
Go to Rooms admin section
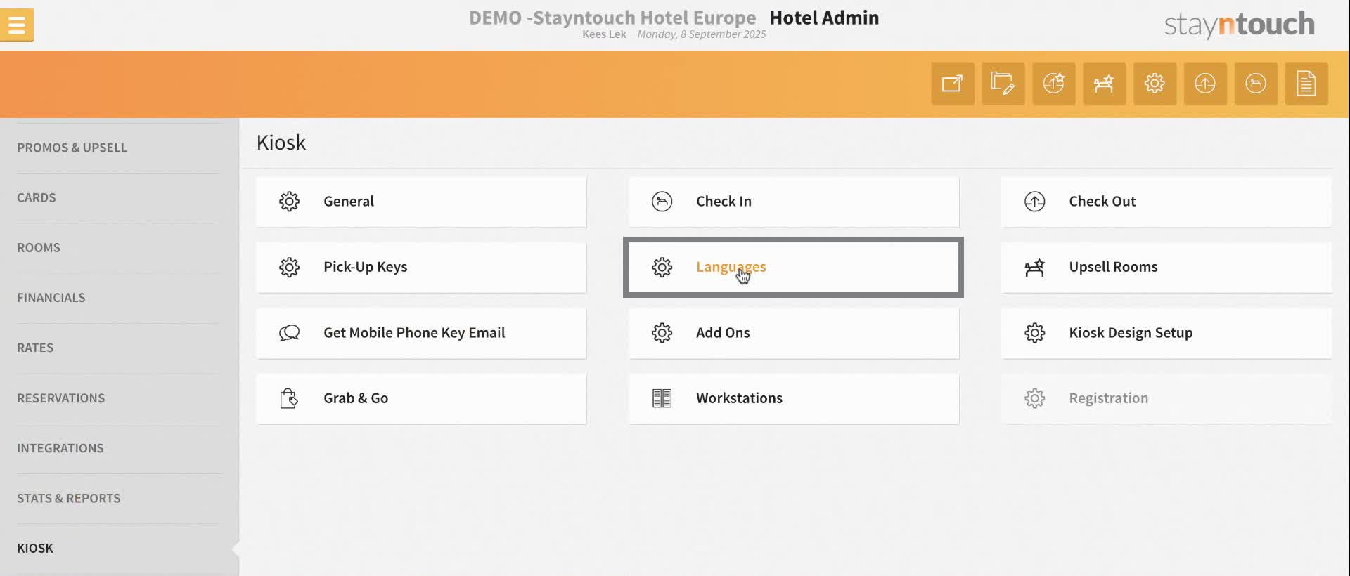[39, 248]
